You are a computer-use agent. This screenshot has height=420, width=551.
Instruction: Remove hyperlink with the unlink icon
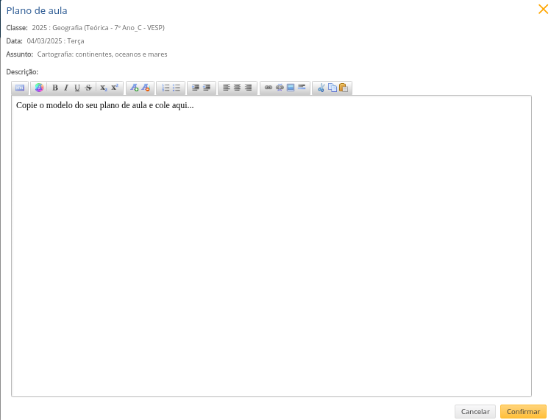(280, 88)
